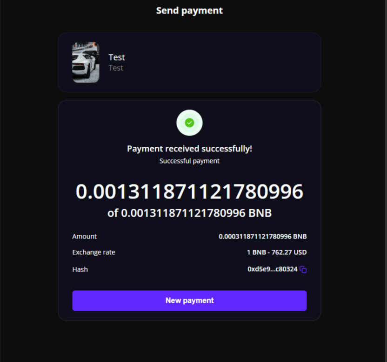Start a New payment
Image resolution: width=387 pixels, height=362 pixels.
[x=189, y=301]
